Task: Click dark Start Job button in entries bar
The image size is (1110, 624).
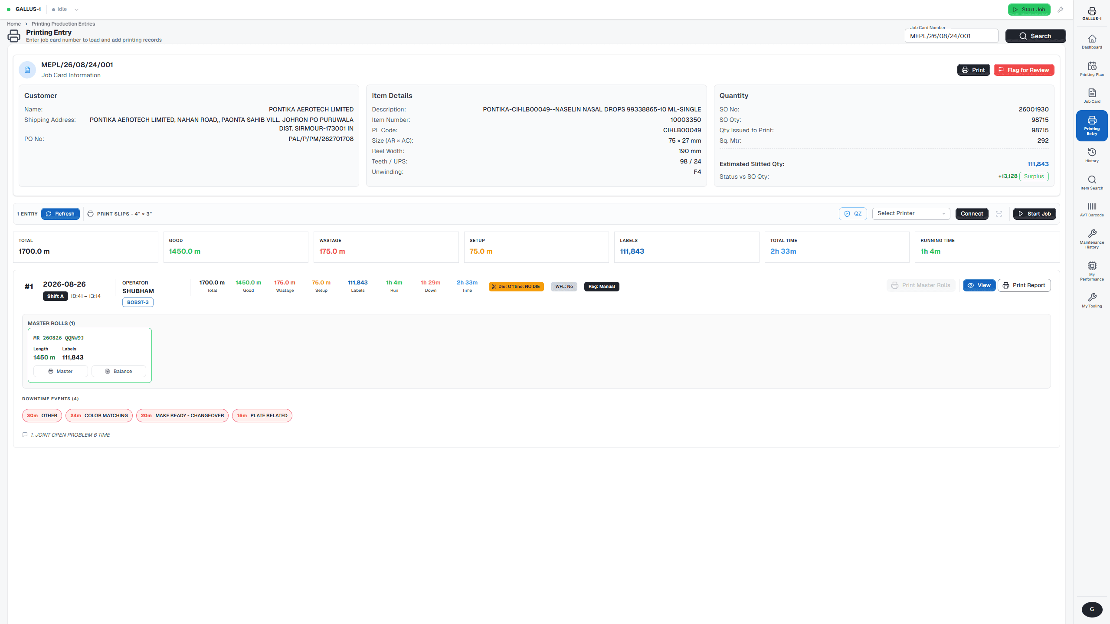Action: point(1034,214)
